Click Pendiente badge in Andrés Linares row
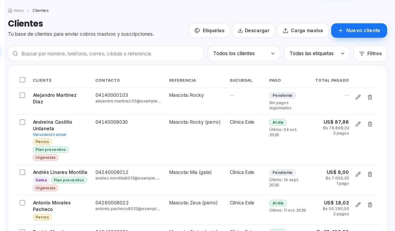395x231 pixels. coord(282,172)
